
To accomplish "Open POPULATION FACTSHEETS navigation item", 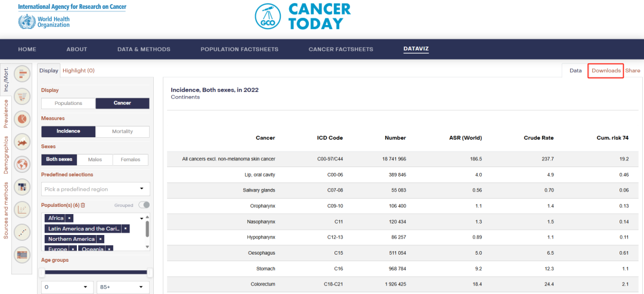I will (240, 49).
